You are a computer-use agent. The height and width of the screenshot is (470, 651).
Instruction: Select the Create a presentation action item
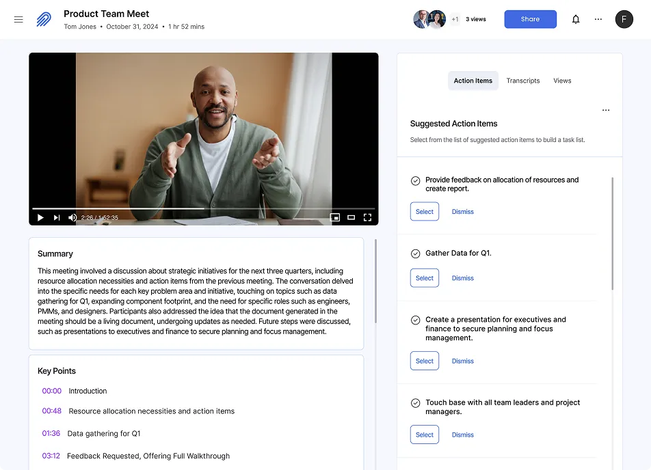424,361
